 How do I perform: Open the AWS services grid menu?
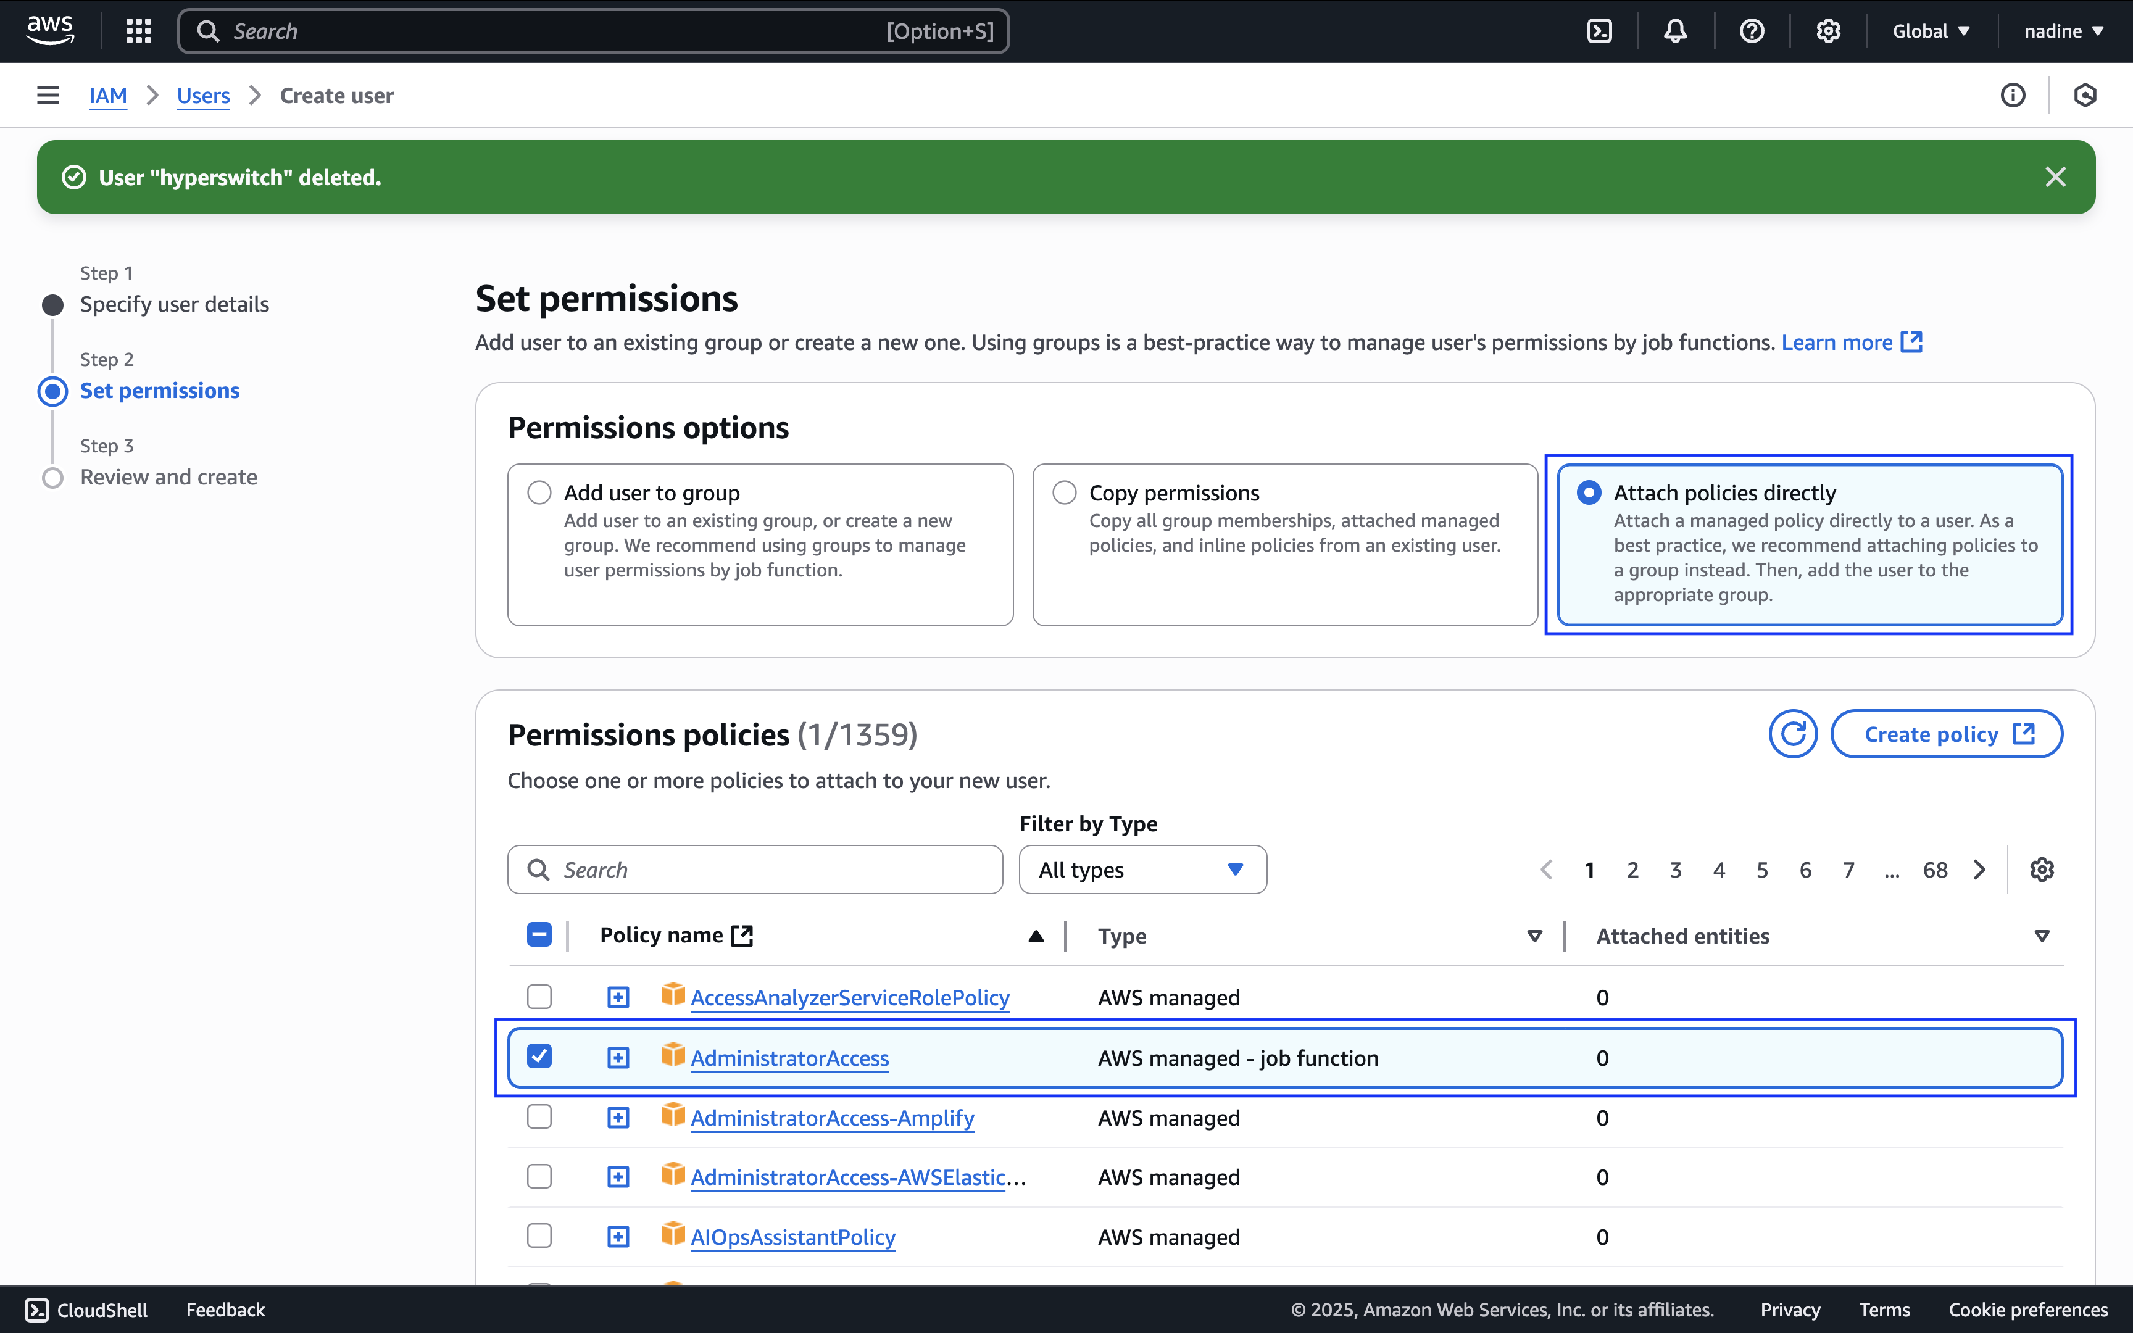click(138, 31)
